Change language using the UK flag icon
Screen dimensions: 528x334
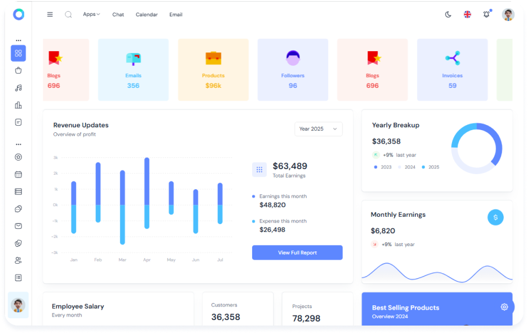[x=467, y=15]
